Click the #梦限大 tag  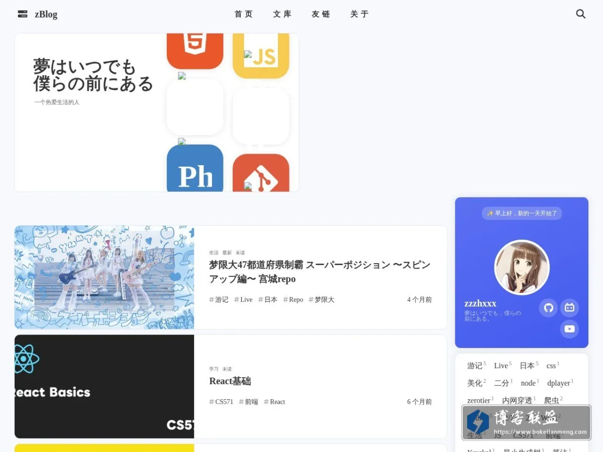click(x=321, y=300)
